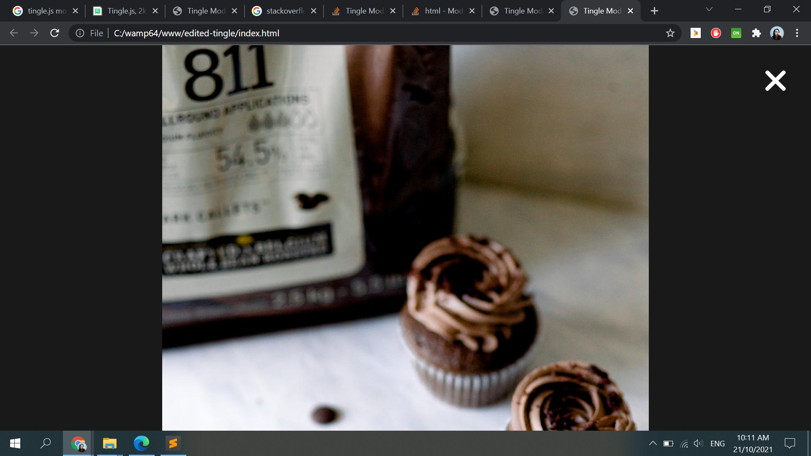Image resolution: width=811 pixels, height=456 pixels.
Task: Show hidden system tray icons
Action: (653, 443)
